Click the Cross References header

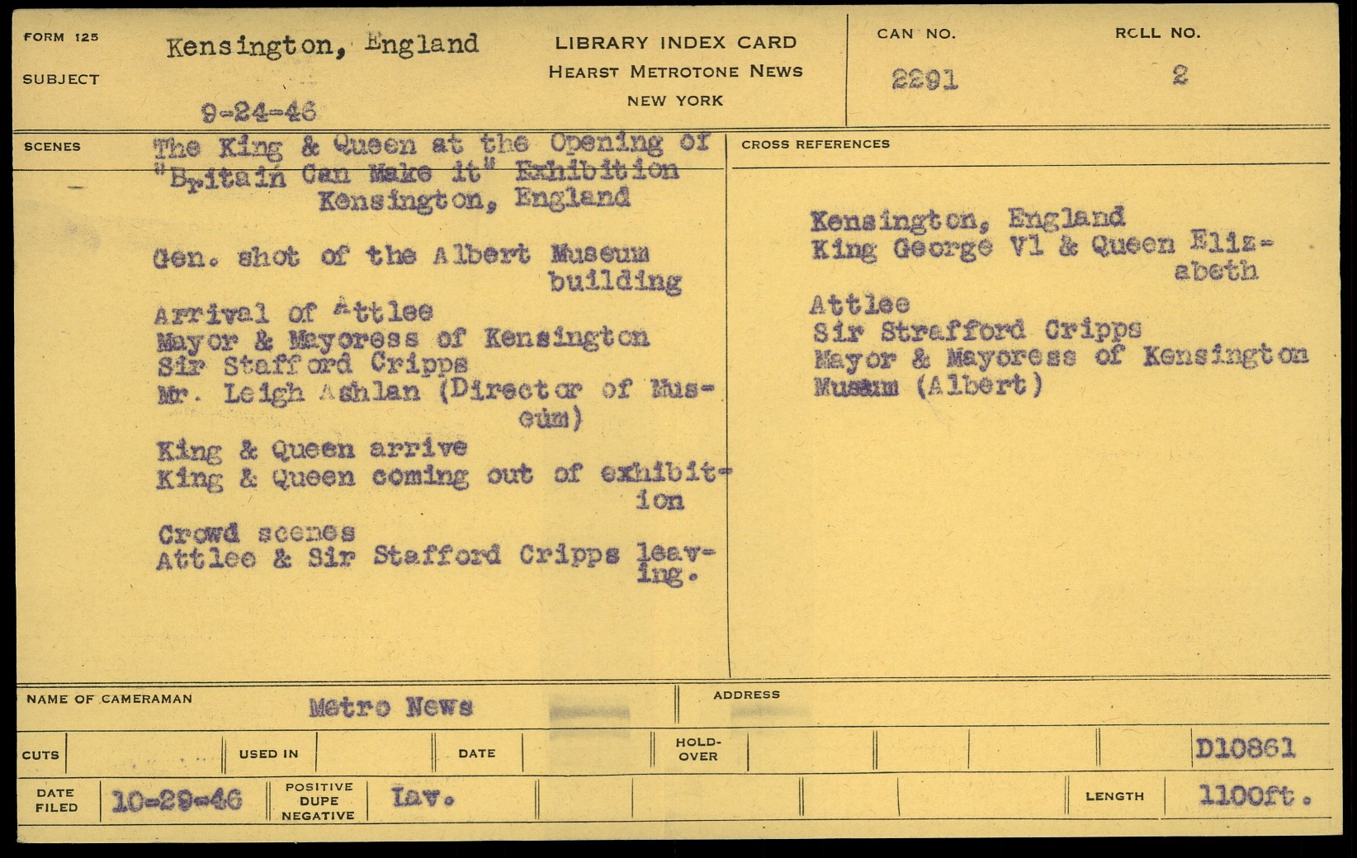coord(815,144)
